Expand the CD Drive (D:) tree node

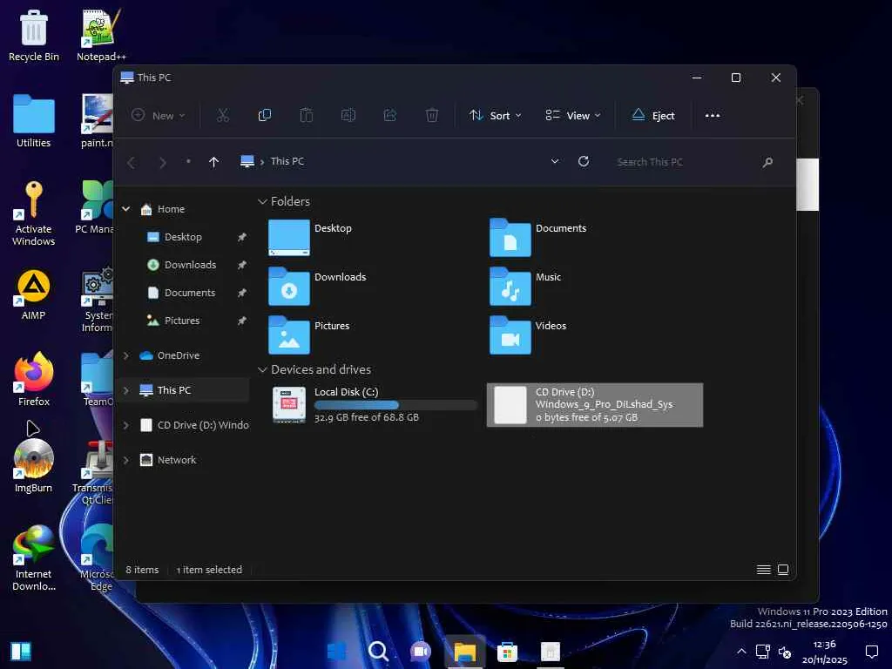(125, 425)
